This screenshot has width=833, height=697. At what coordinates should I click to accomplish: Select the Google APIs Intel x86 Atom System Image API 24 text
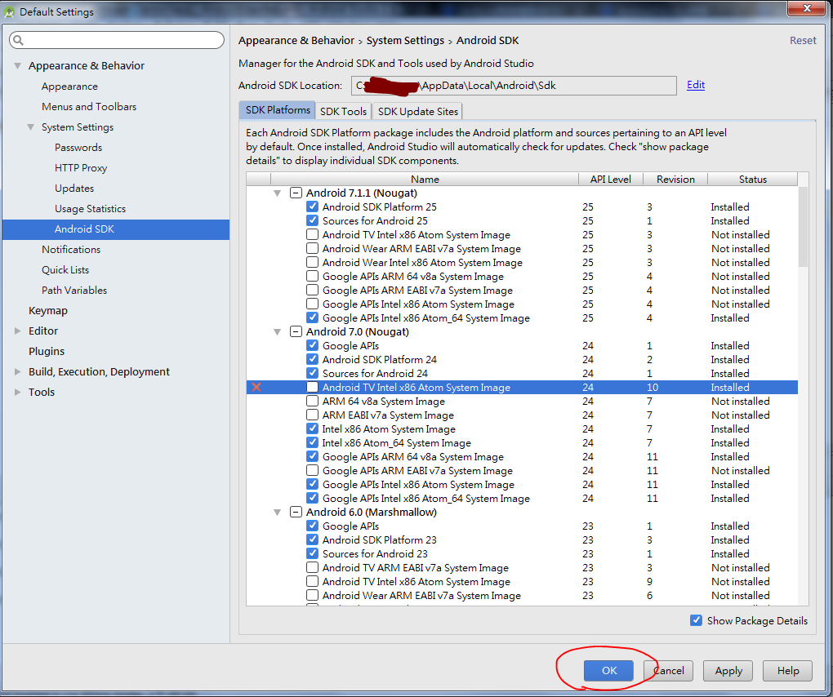pos(418,484)
